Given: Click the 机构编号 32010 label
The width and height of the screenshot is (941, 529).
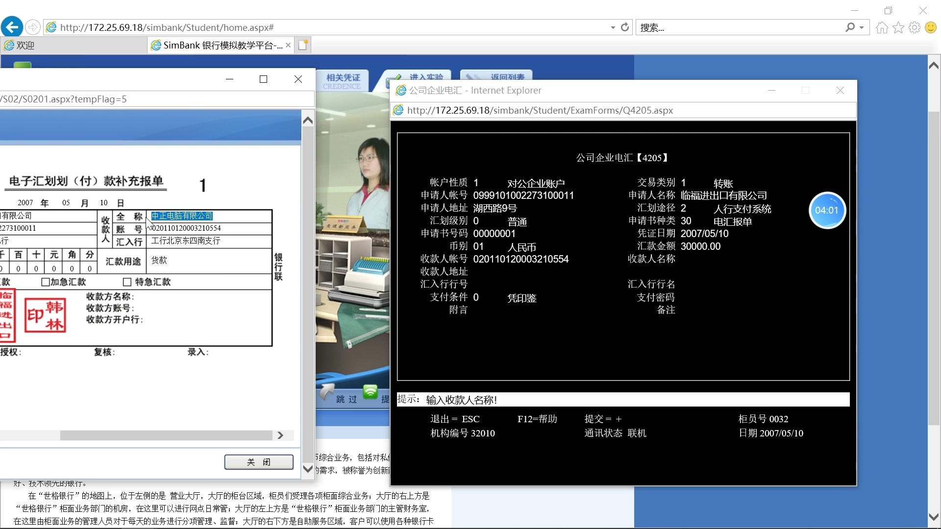Looking at the screenshot, I should [463, 433].
